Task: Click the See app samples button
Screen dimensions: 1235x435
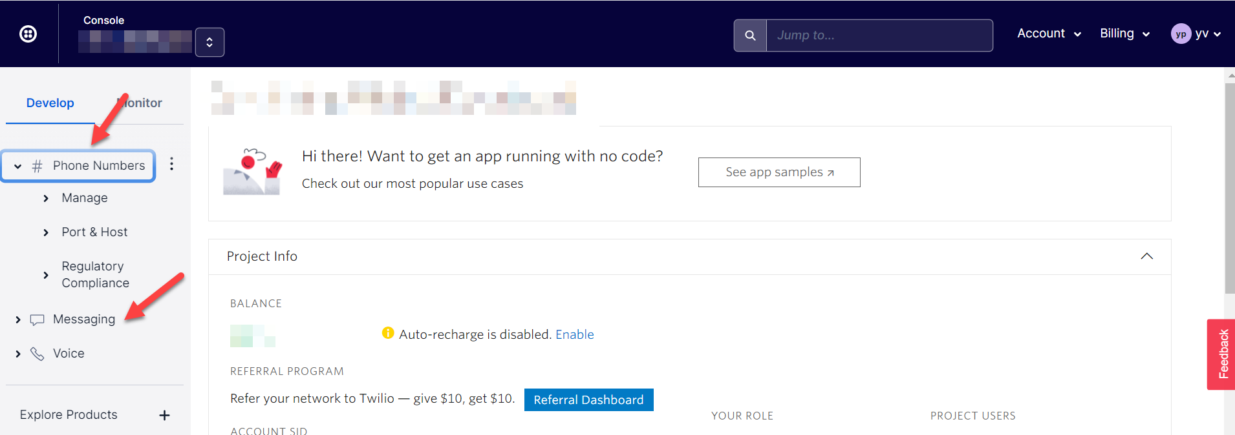Action: point(779,172)
